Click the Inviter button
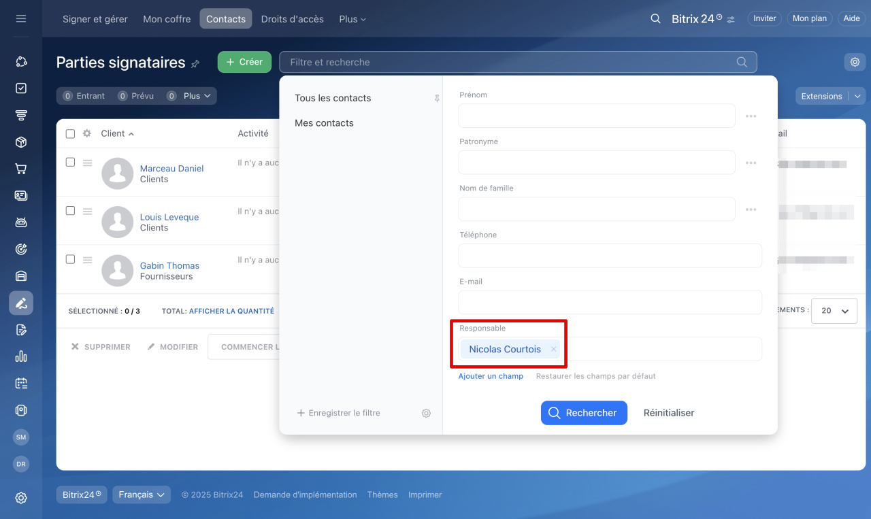 764,19
